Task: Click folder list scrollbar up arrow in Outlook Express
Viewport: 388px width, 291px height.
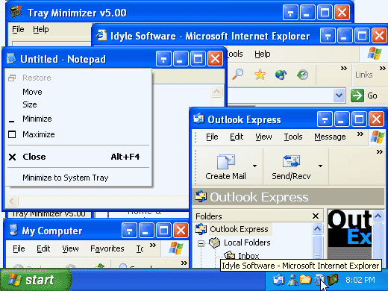Action: [317, 228]
